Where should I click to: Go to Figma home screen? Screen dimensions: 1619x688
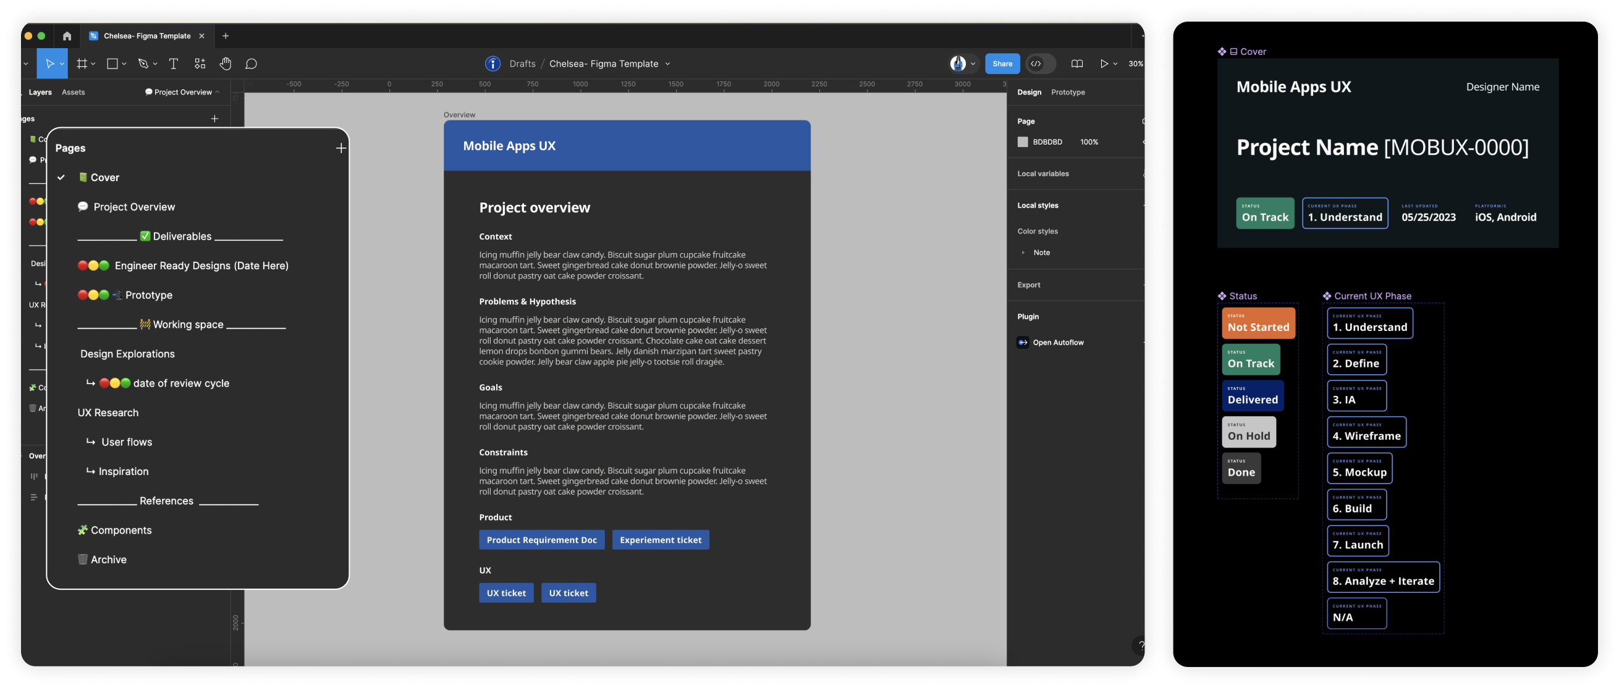coord(67,36)
